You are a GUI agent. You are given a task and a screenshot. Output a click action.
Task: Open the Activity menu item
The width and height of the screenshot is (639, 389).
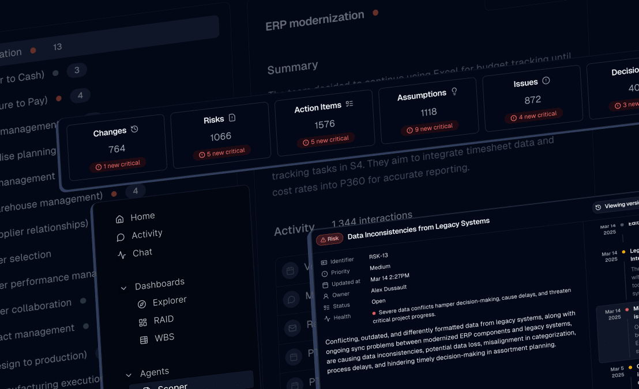[146, 234]
